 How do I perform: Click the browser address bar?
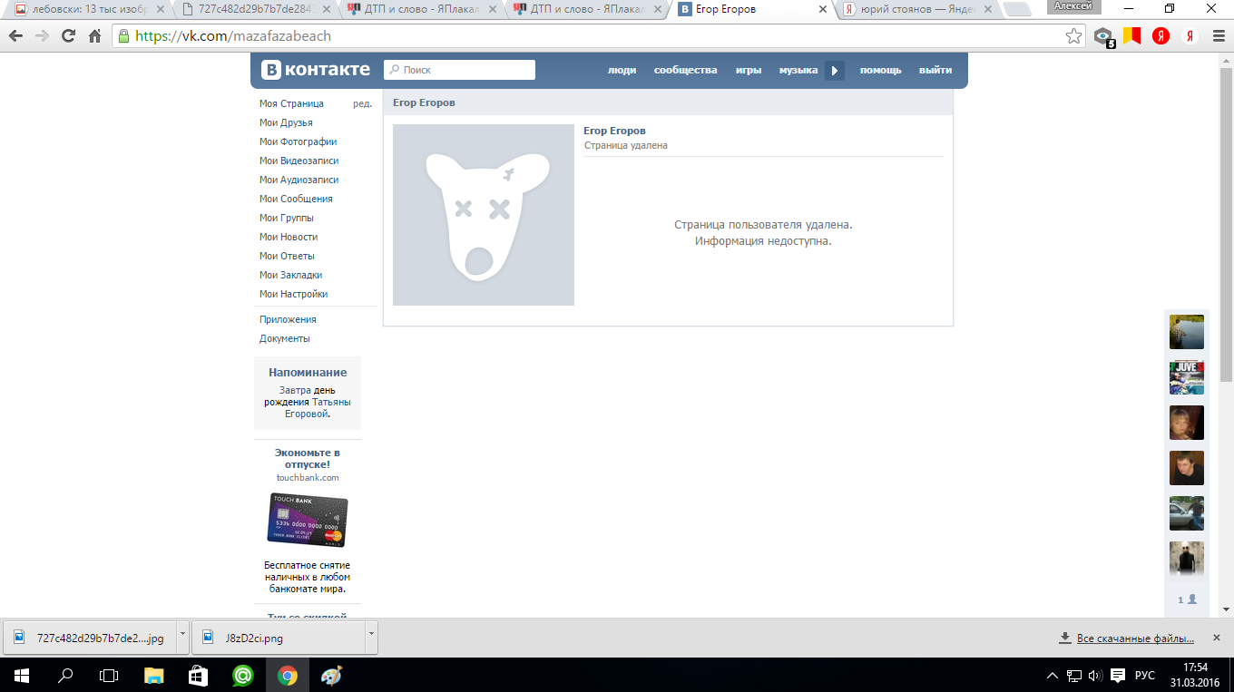pos(599,36)
